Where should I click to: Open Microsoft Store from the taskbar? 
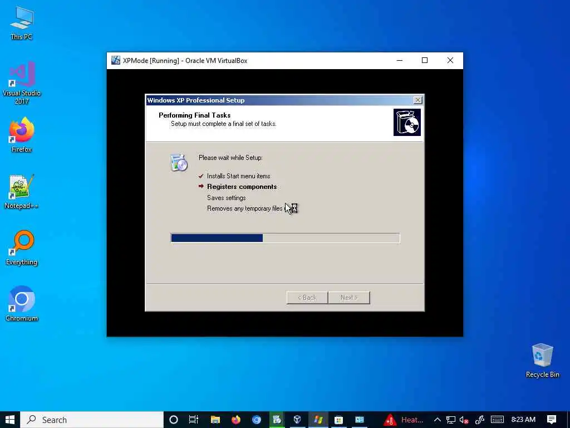339,420
